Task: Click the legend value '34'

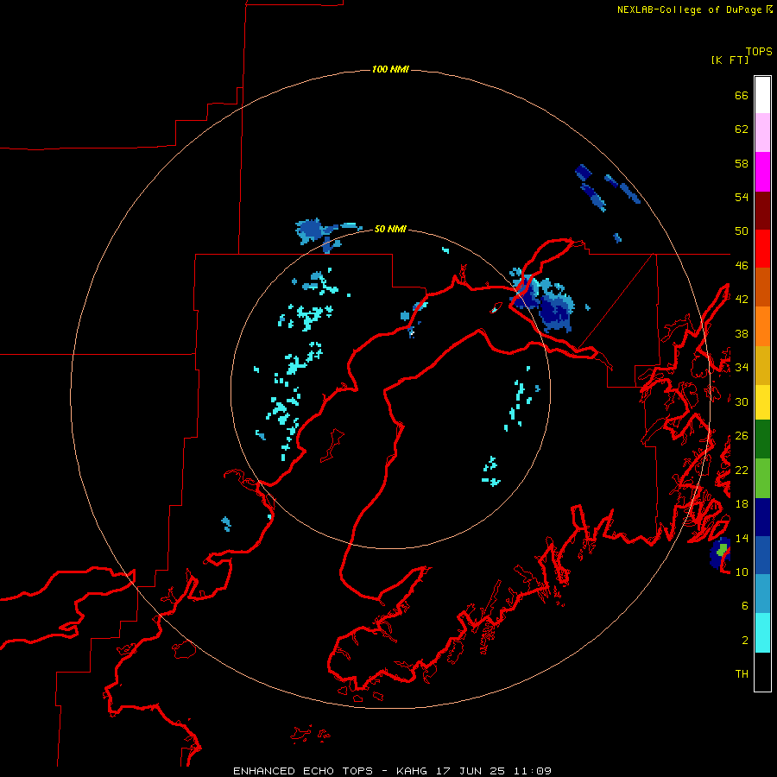Action: 742,368
